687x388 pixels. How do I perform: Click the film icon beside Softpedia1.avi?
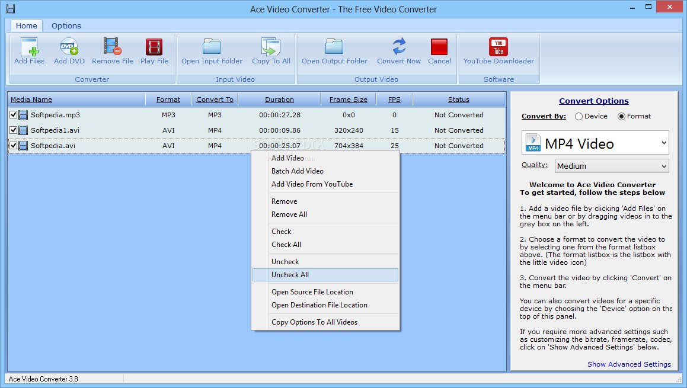23,130
